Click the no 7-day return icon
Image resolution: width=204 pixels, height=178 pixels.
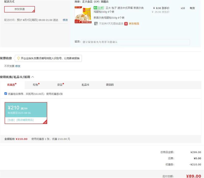(96, 24)
